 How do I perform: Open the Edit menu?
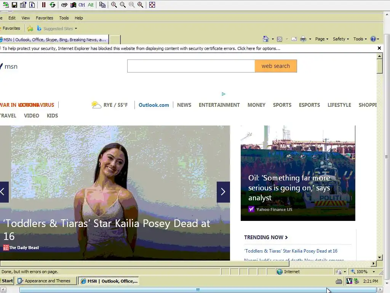tap(12, 18)
